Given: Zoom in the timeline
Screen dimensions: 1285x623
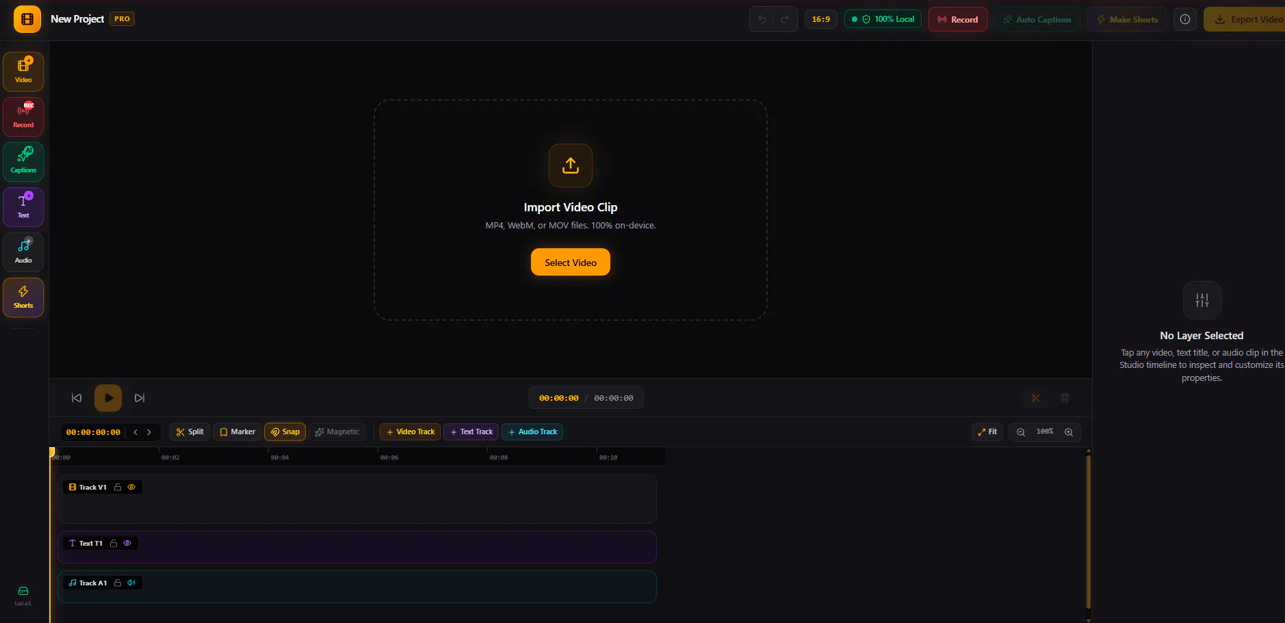Looking at the screenshot, I should pyautogui.click(x=1069, y=432).
